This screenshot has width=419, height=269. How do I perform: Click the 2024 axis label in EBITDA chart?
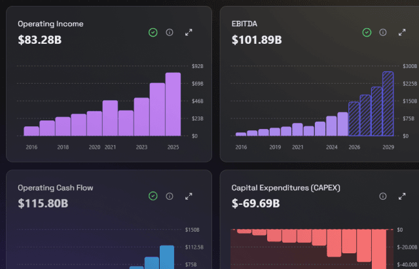pyautogui.click(x=332, y=147)
